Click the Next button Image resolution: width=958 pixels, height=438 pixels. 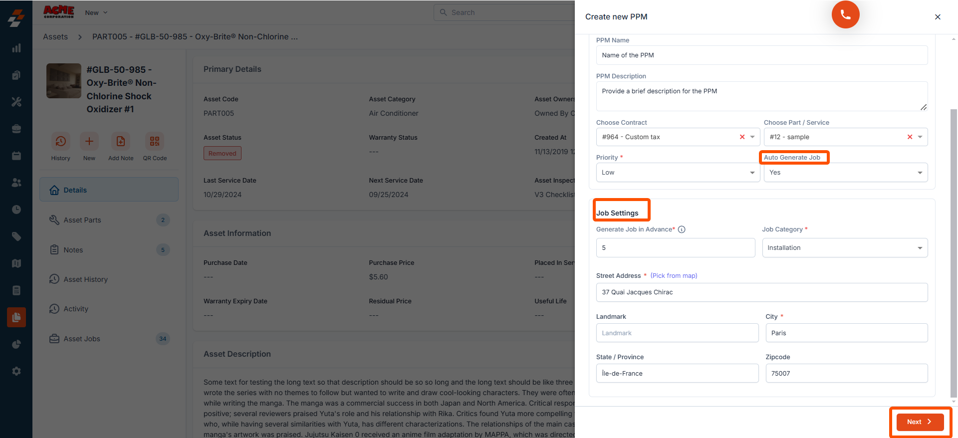920,422
